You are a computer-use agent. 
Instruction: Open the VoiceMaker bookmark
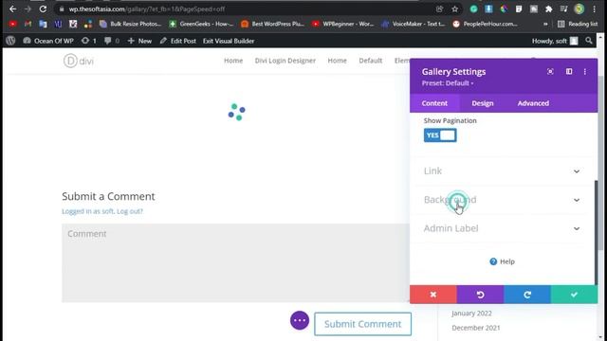point(414,24)
